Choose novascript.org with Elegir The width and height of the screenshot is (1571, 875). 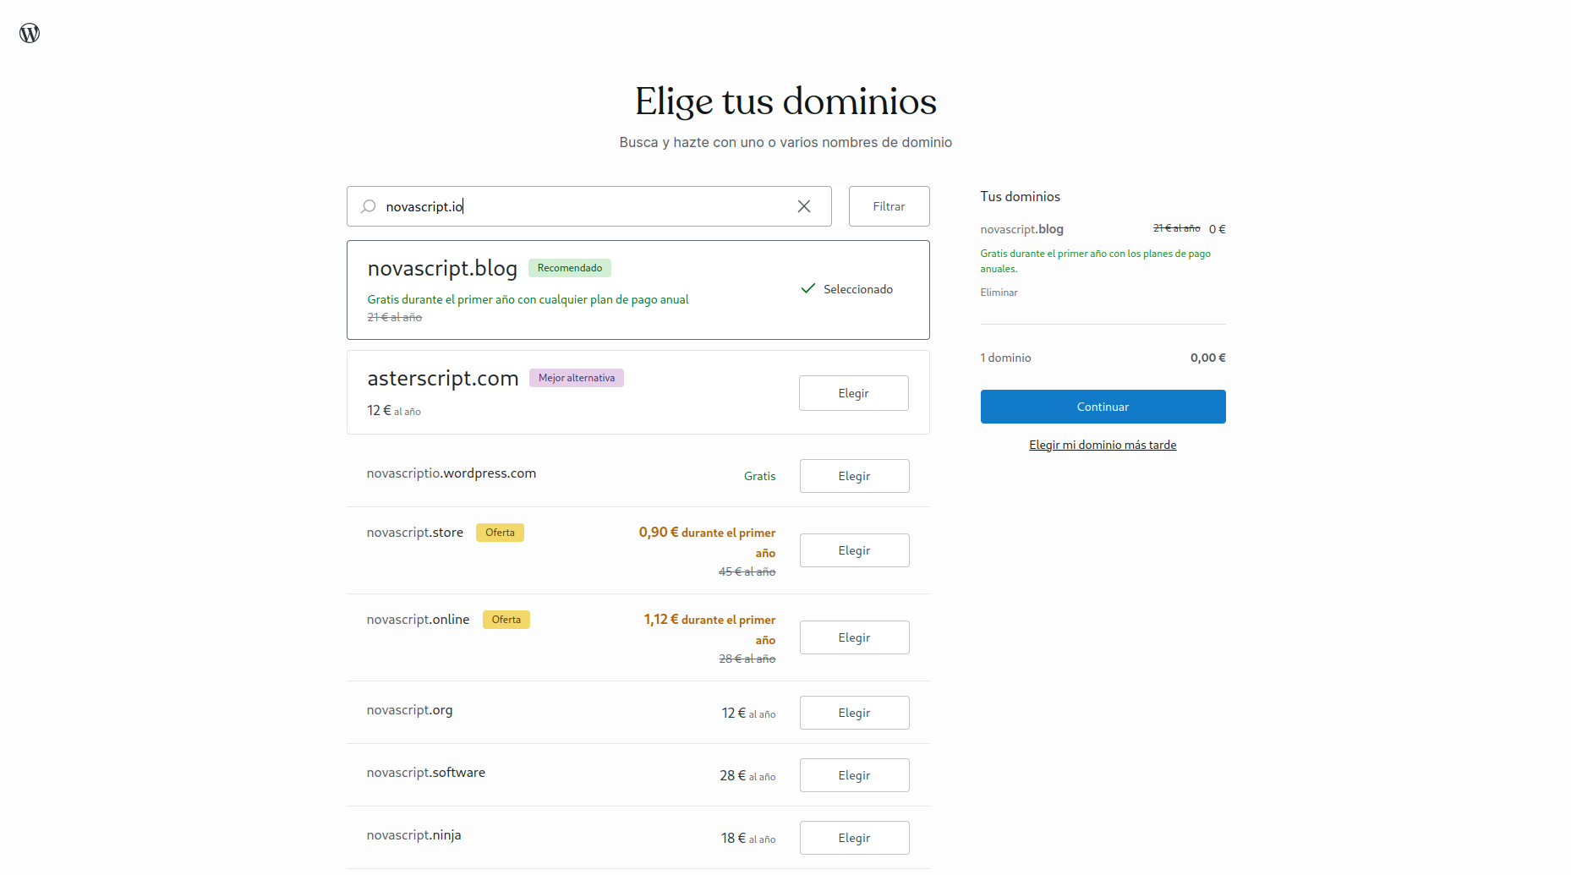click(x=854, y=713)
